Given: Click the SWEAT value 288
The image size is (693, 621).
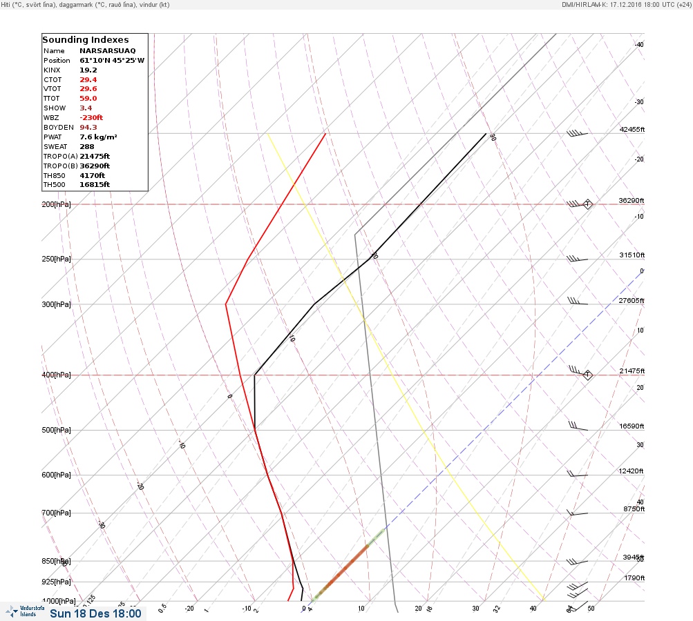Looking at the screenshot, I should [x=87, y=147].
